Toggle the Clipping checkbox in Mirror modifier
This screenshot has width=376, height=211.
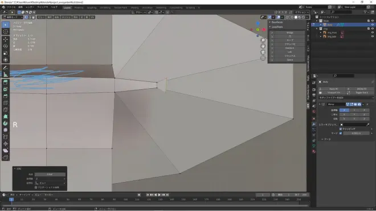(x=341, y=129)
